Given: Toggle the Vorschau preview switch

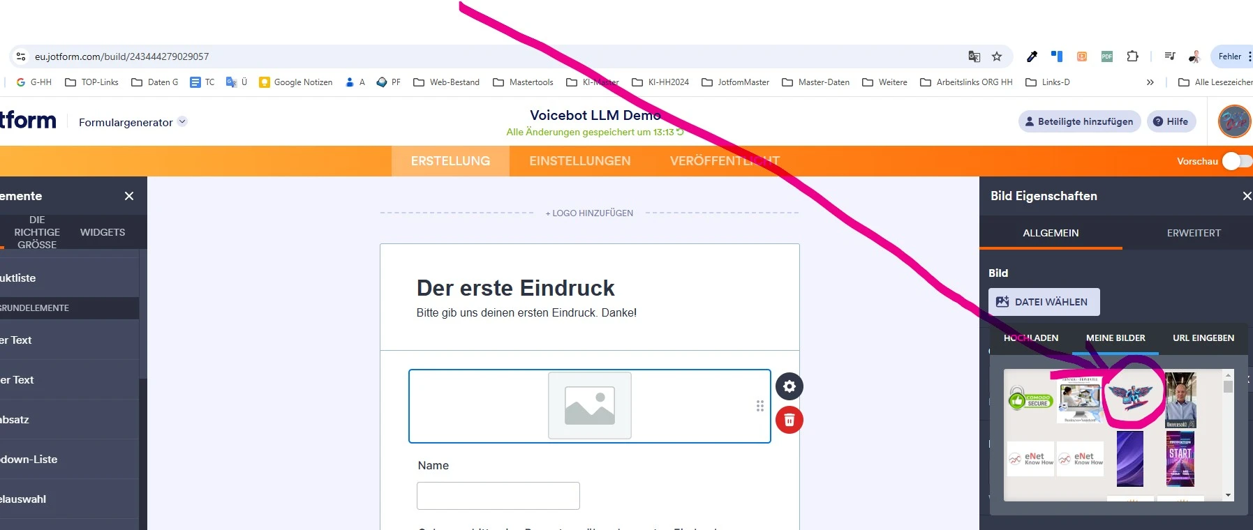Looking at the screenshot, I should (1236, 161).
